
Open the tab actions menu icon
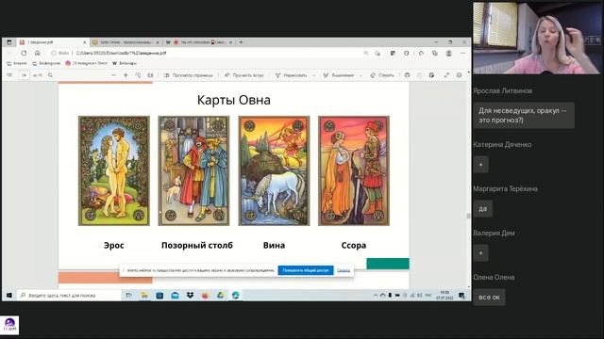coord(9,41)
